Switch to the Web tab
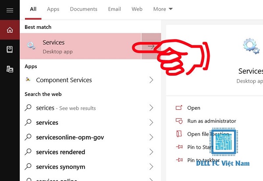This screenshot has width=263, height=181. 137,9
